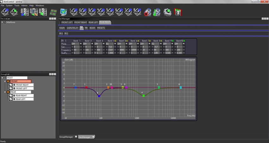Increase Band 4 Gain with up stepper

[115, 47]
